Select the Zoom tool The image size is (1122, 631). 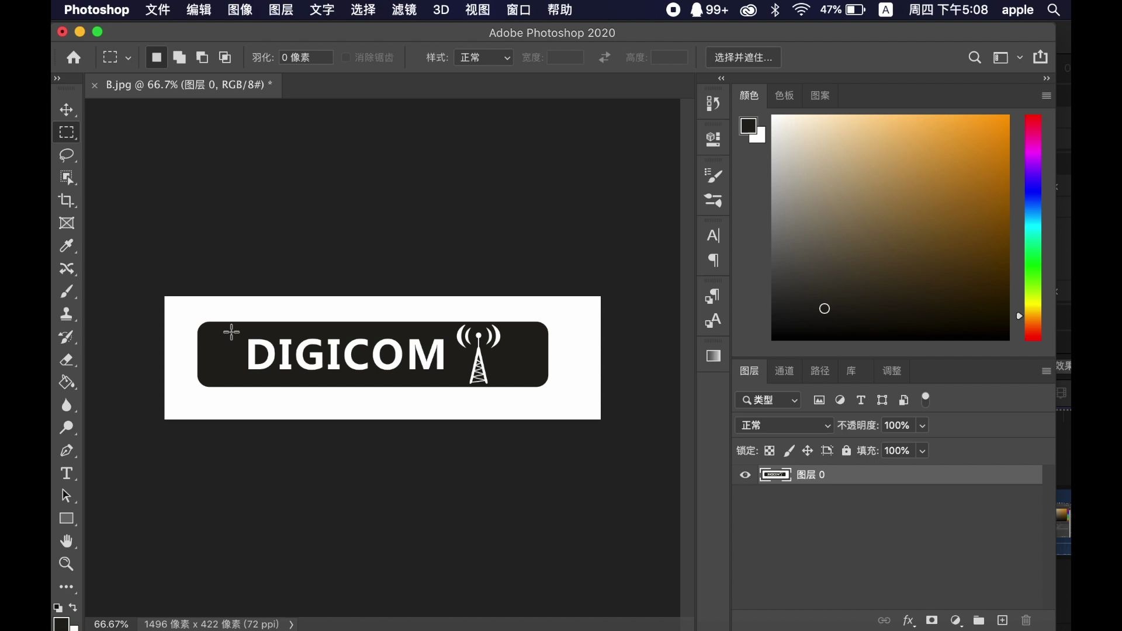[67, 564]
